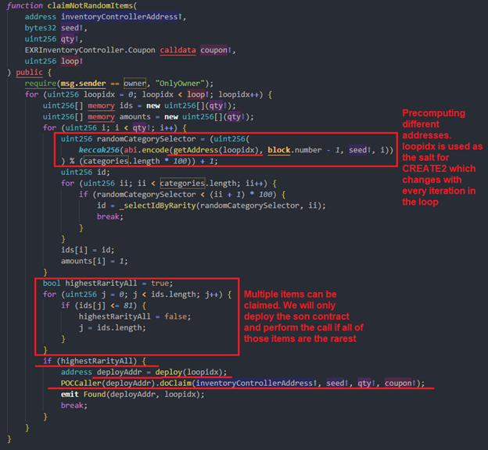Click the 'ids[i] = id;' assignment
488x450 pixels.
88,250
